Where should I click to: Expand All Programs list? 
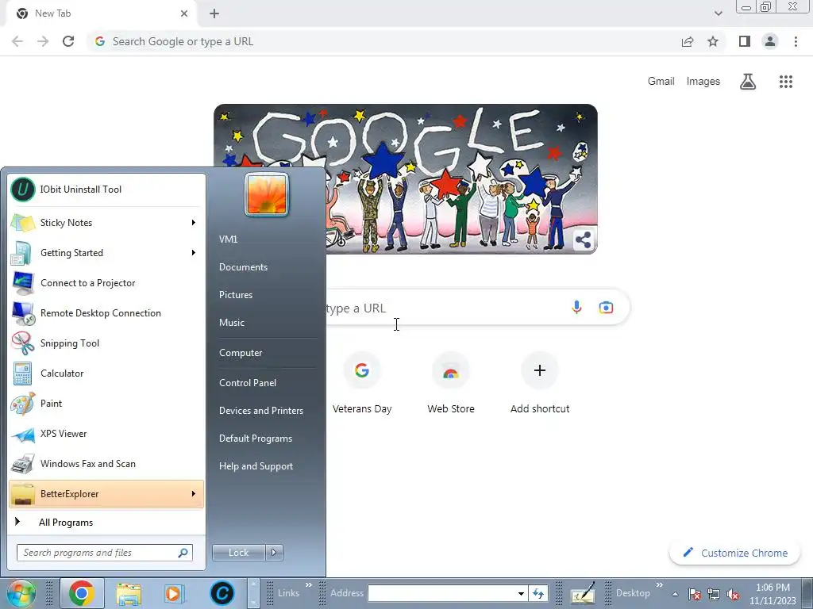pos(106,523)
